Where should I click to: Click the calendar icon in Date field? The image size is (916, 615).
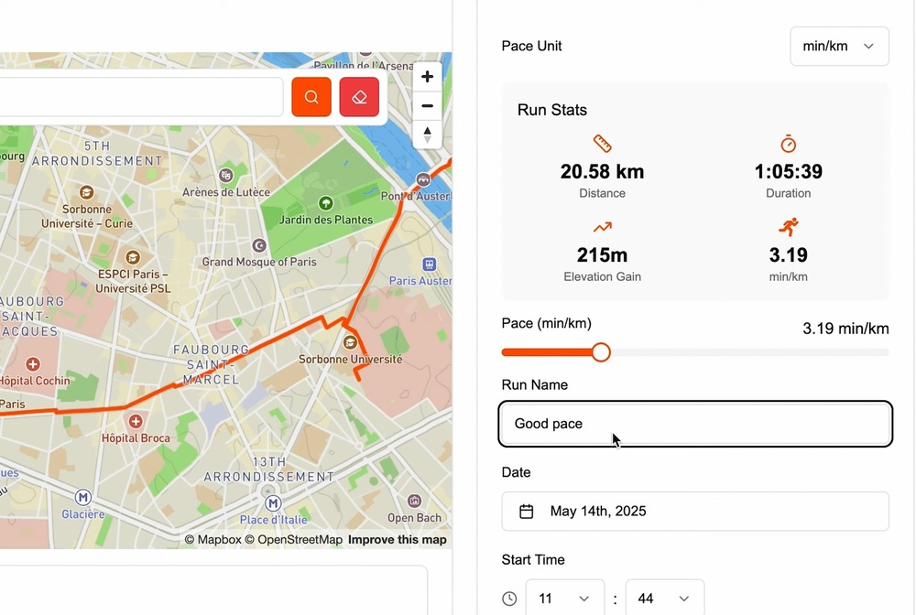point(527,512)
